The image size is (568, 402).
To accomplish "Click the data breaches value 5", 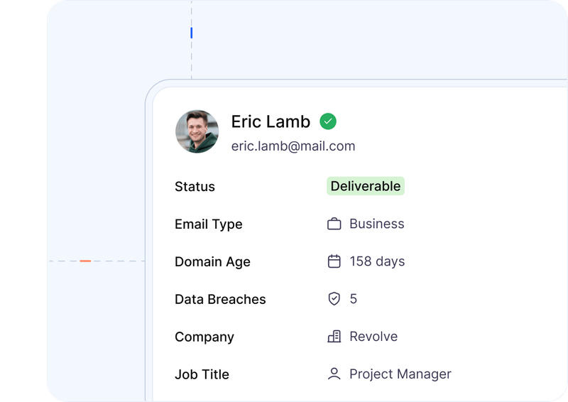I will 353,299.
